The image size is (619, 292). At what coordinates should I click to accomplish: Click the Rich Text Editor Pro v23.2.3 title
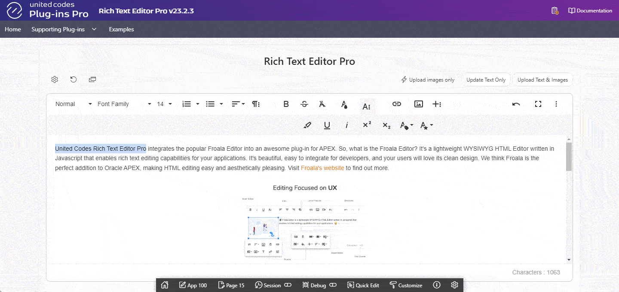pos(146,11)
